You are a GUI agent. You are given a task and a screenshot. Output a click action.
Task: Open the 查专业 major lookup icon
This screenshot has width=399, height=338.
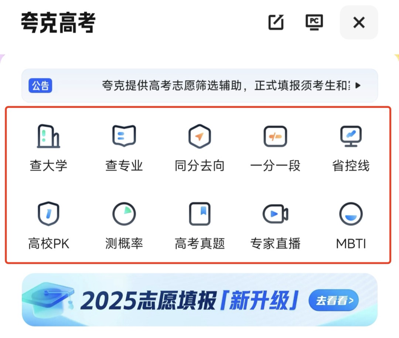(x=124, y=136)
